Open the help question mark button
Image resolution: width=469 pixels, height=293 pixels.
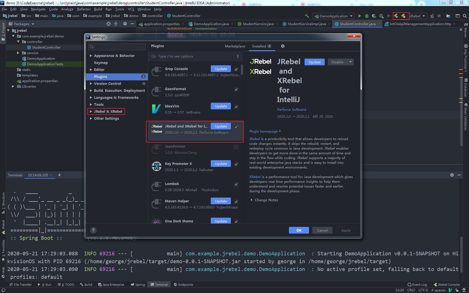click(93, 230)
